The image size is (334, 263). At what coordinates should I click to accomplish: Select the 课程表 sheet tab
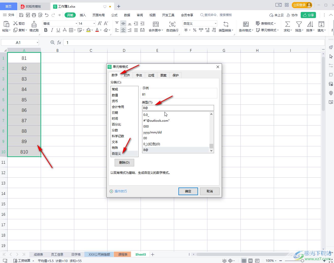123,254
